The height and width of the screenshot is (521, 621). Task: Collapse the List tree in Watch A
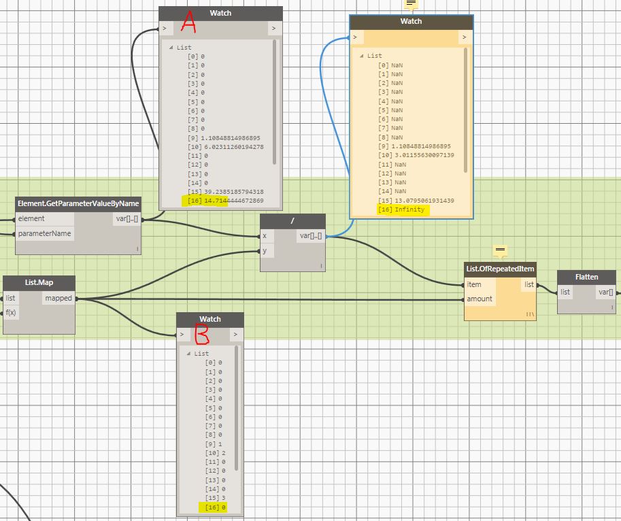point(171,48)
